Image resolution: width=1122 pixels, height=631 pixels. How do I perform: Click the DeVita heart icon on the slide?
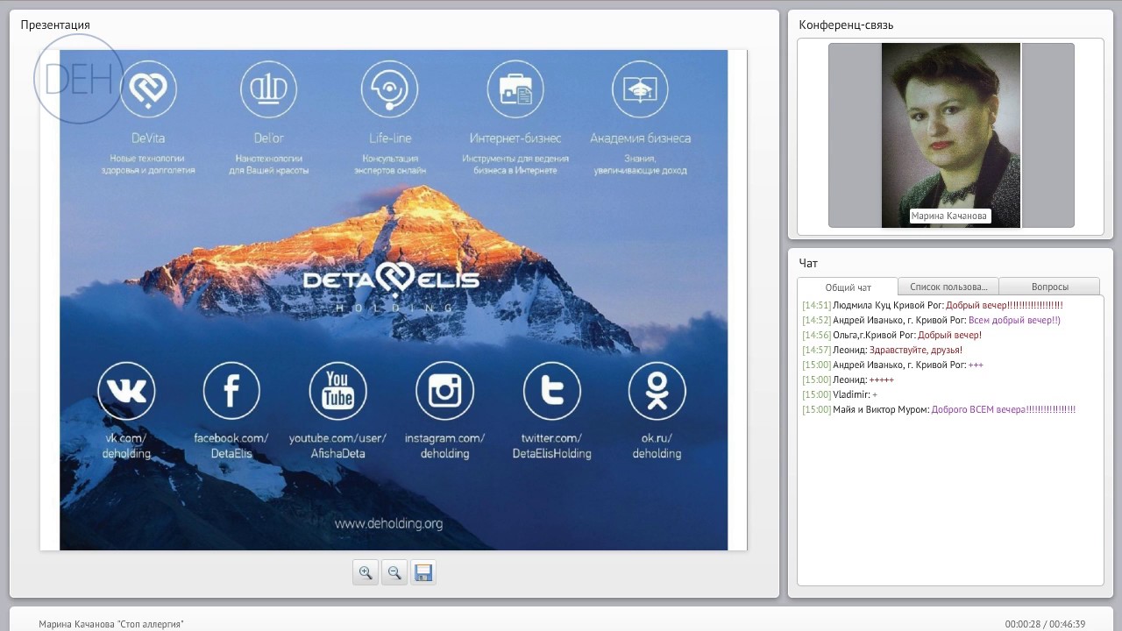[x=148, y=89]
